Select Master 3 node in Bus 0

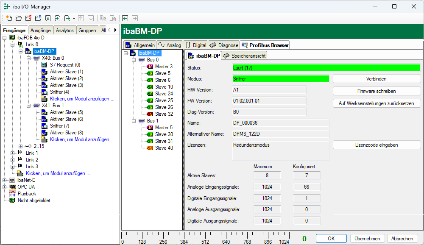tap(150, 67)
